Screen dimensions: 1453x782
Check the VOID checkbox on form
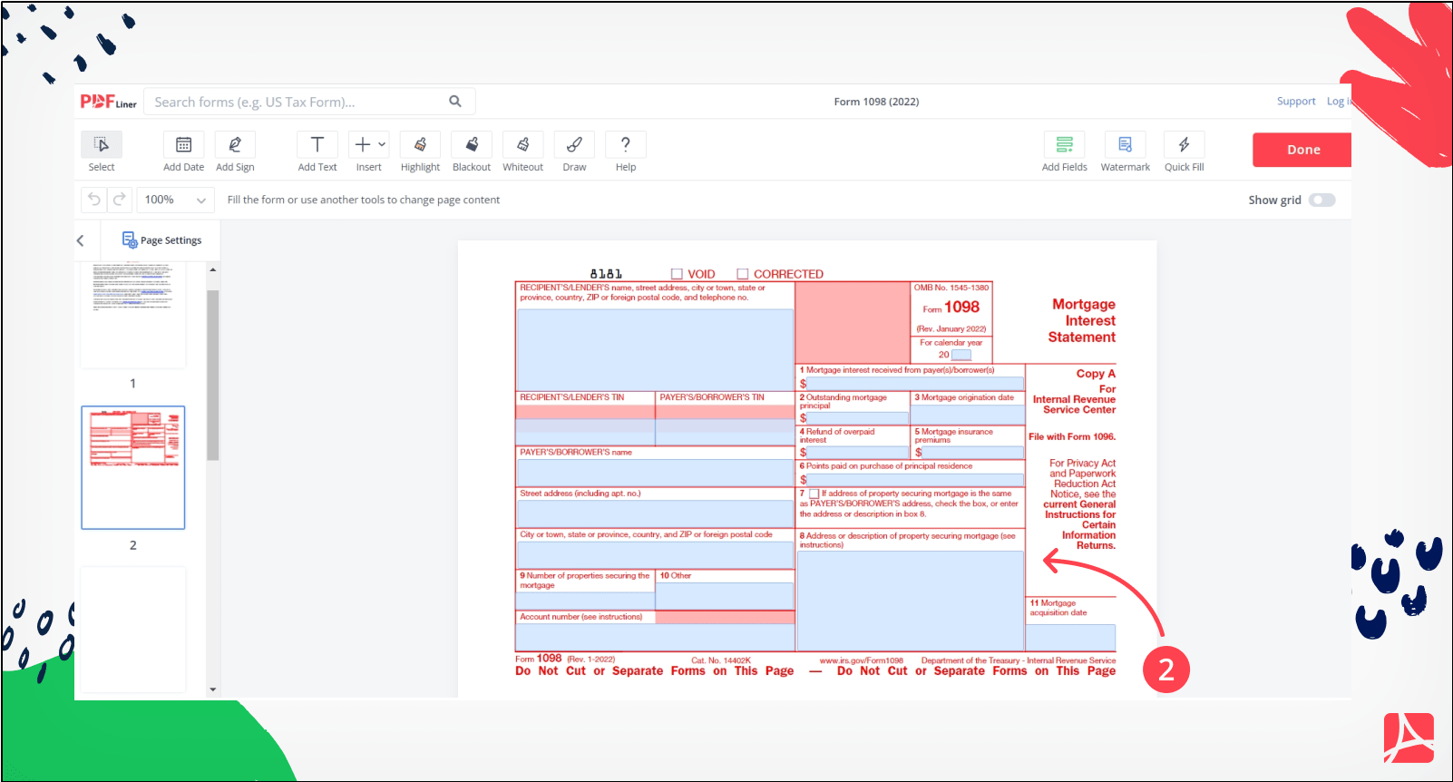(x=677, y=274)
